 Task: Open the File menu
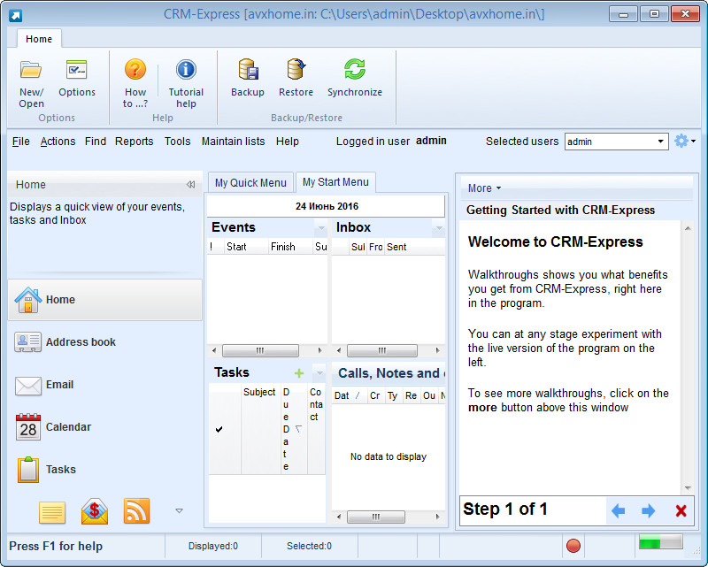[x=20, y=142]
